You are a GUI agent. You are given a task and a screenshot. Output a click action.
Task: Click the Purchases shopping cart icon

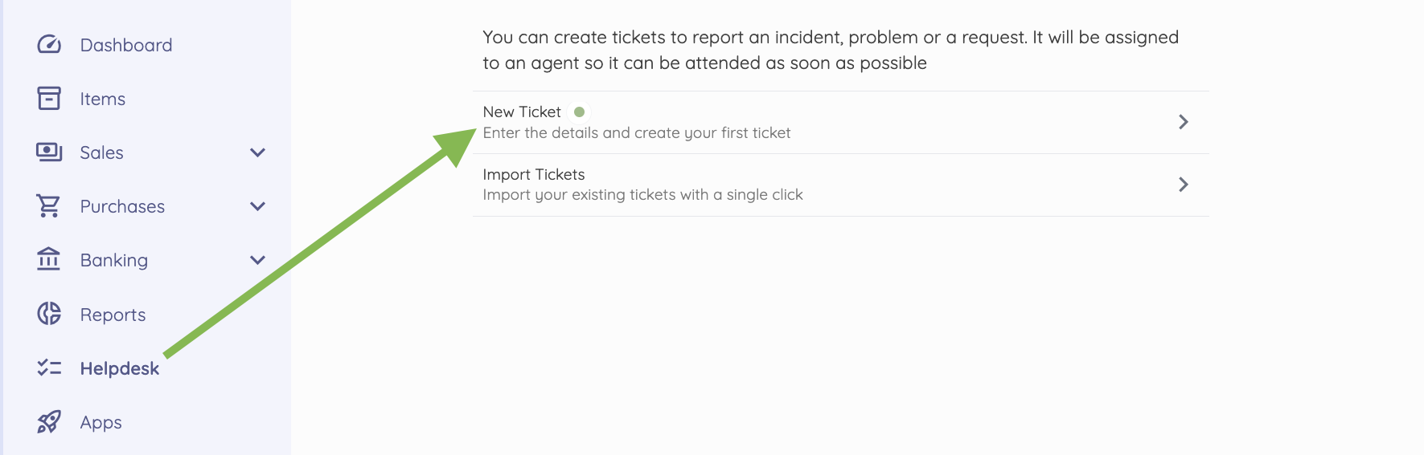pyautogui.click(x=49, y=206)
